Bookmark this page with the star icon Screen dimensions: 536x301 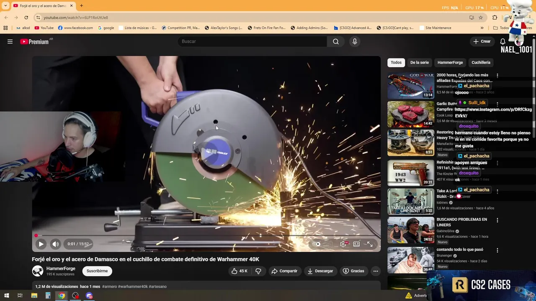[481, 18]
